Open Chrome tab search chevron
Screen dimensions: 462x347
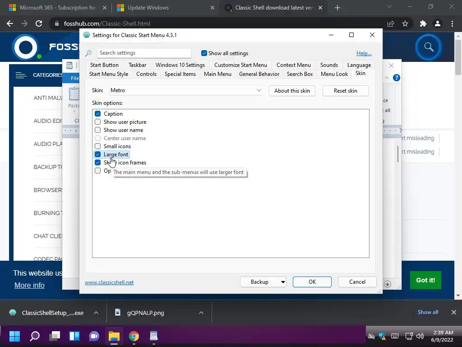click(x=389, y=6)
